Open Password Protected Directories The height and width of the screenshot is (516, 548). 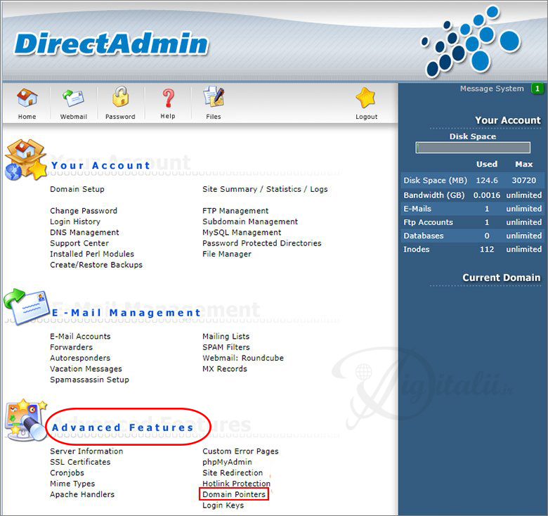[x=262, y=243]
